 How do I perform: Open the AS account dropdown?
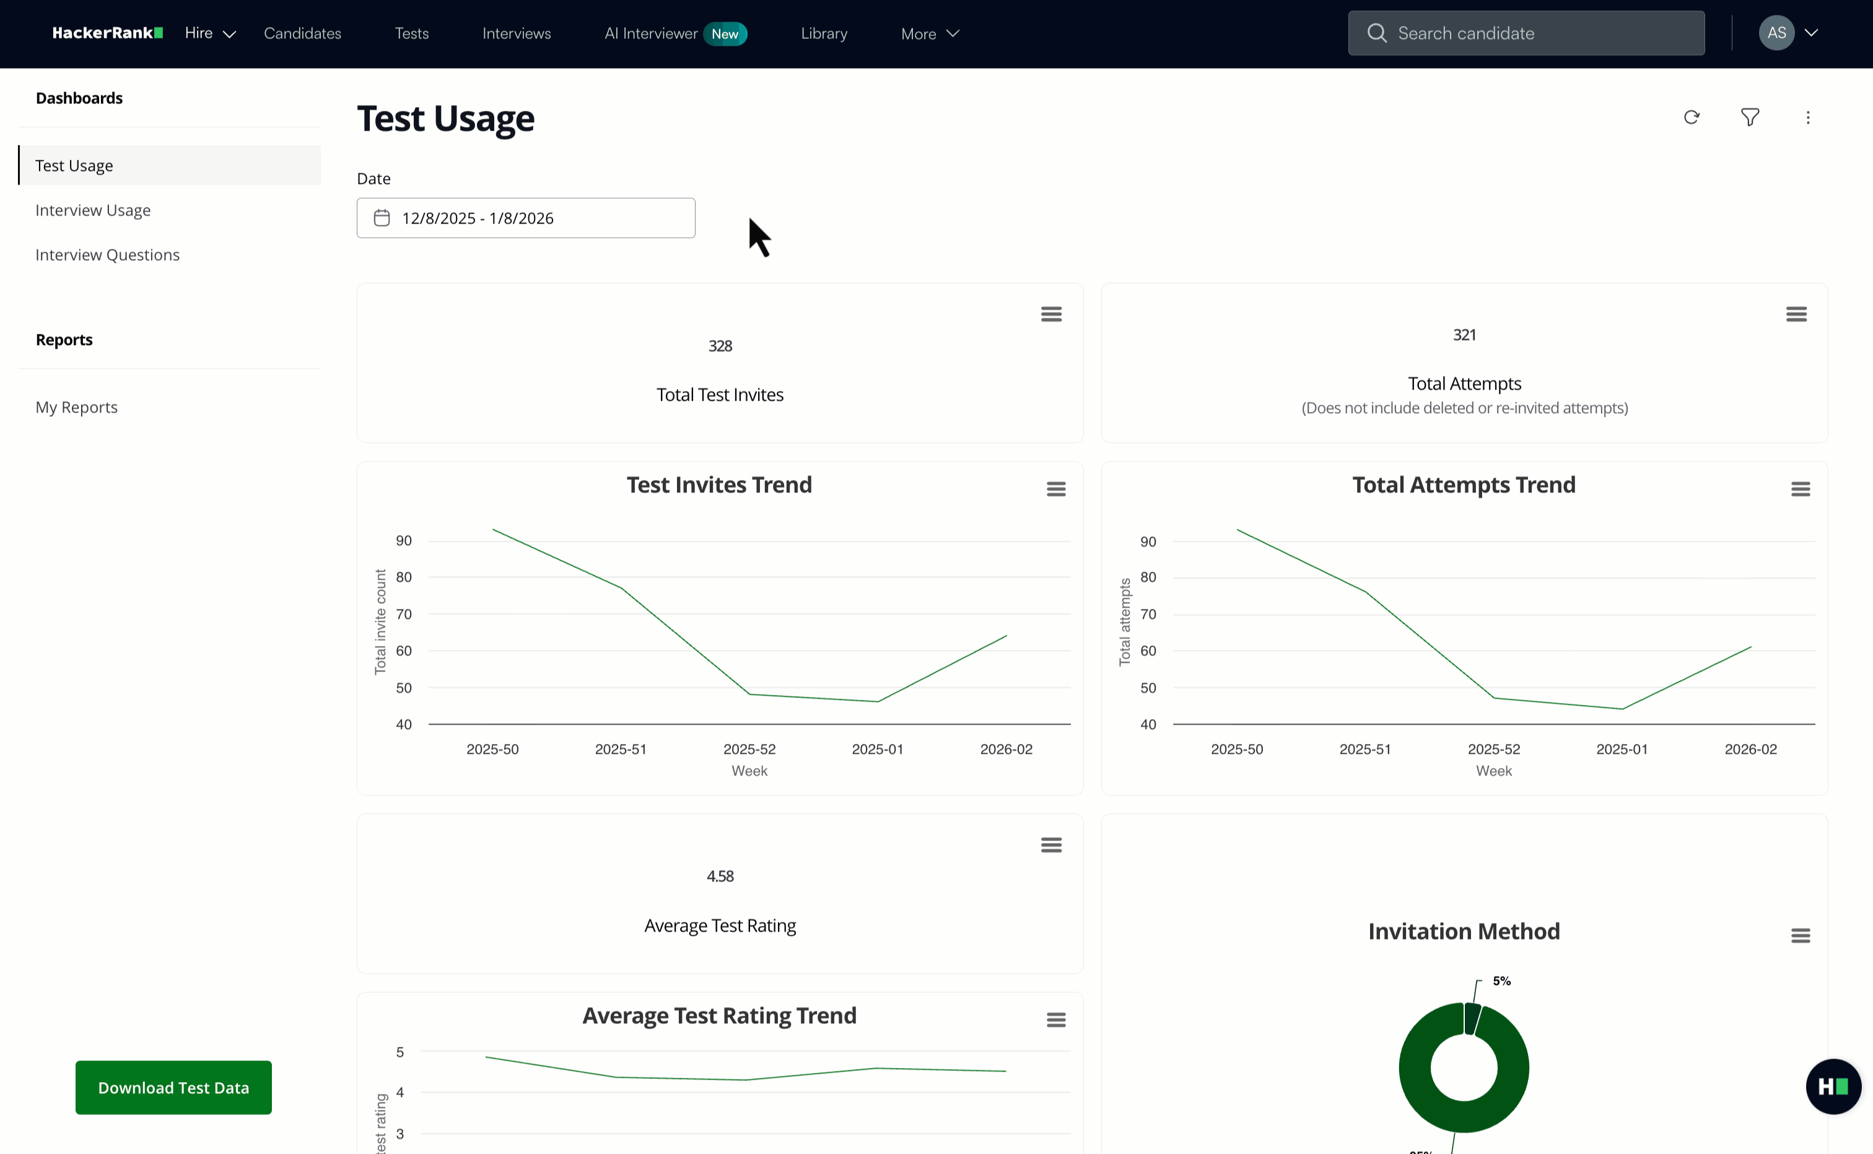click(1789, 33)
